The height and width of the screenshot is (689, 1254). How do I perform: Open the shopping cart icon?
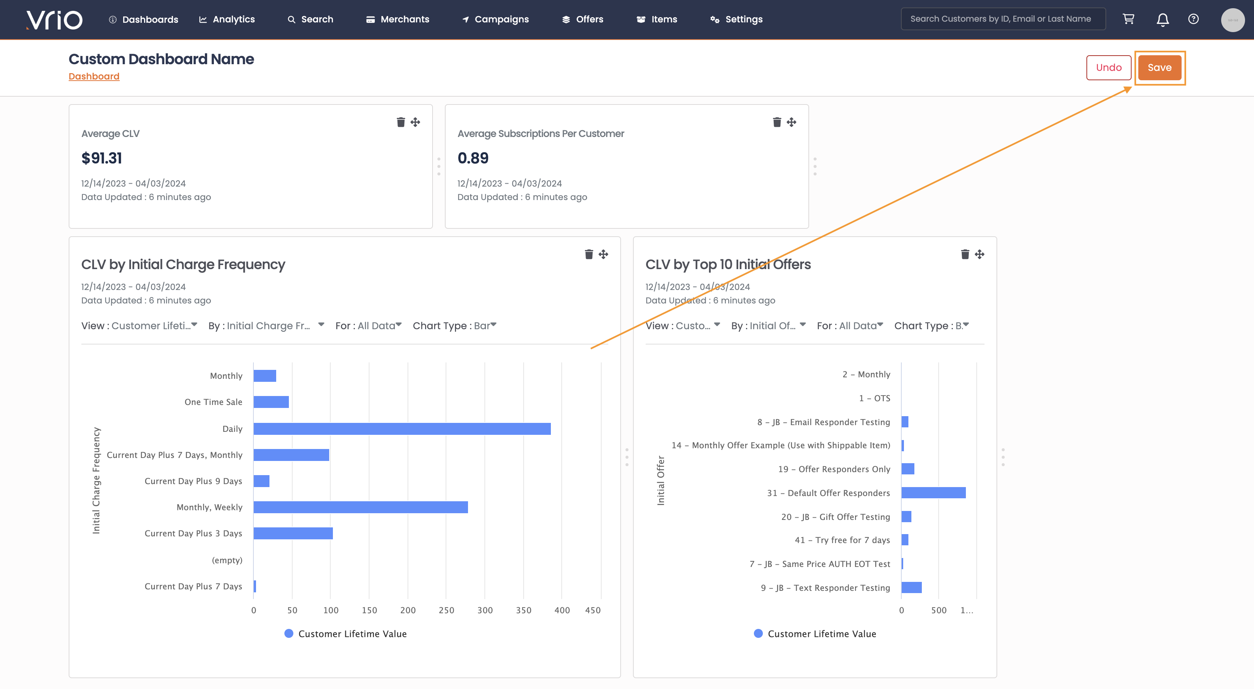click(1128, 19)
